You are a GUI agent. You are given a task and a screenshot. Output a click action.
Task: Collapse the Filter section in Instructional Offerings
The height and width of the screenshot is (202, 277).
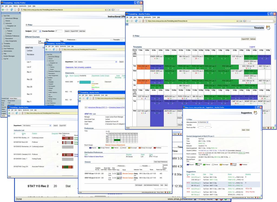coord(27,25)
